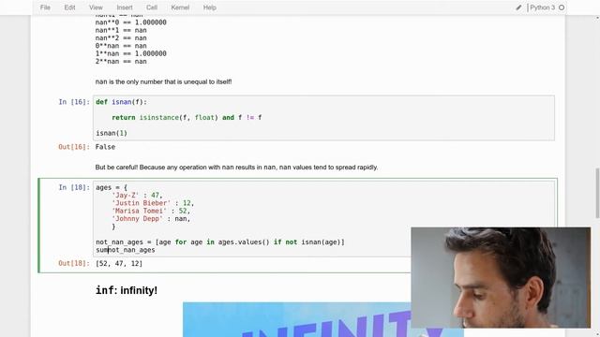Click the webcam video overlay

point(501,278)
